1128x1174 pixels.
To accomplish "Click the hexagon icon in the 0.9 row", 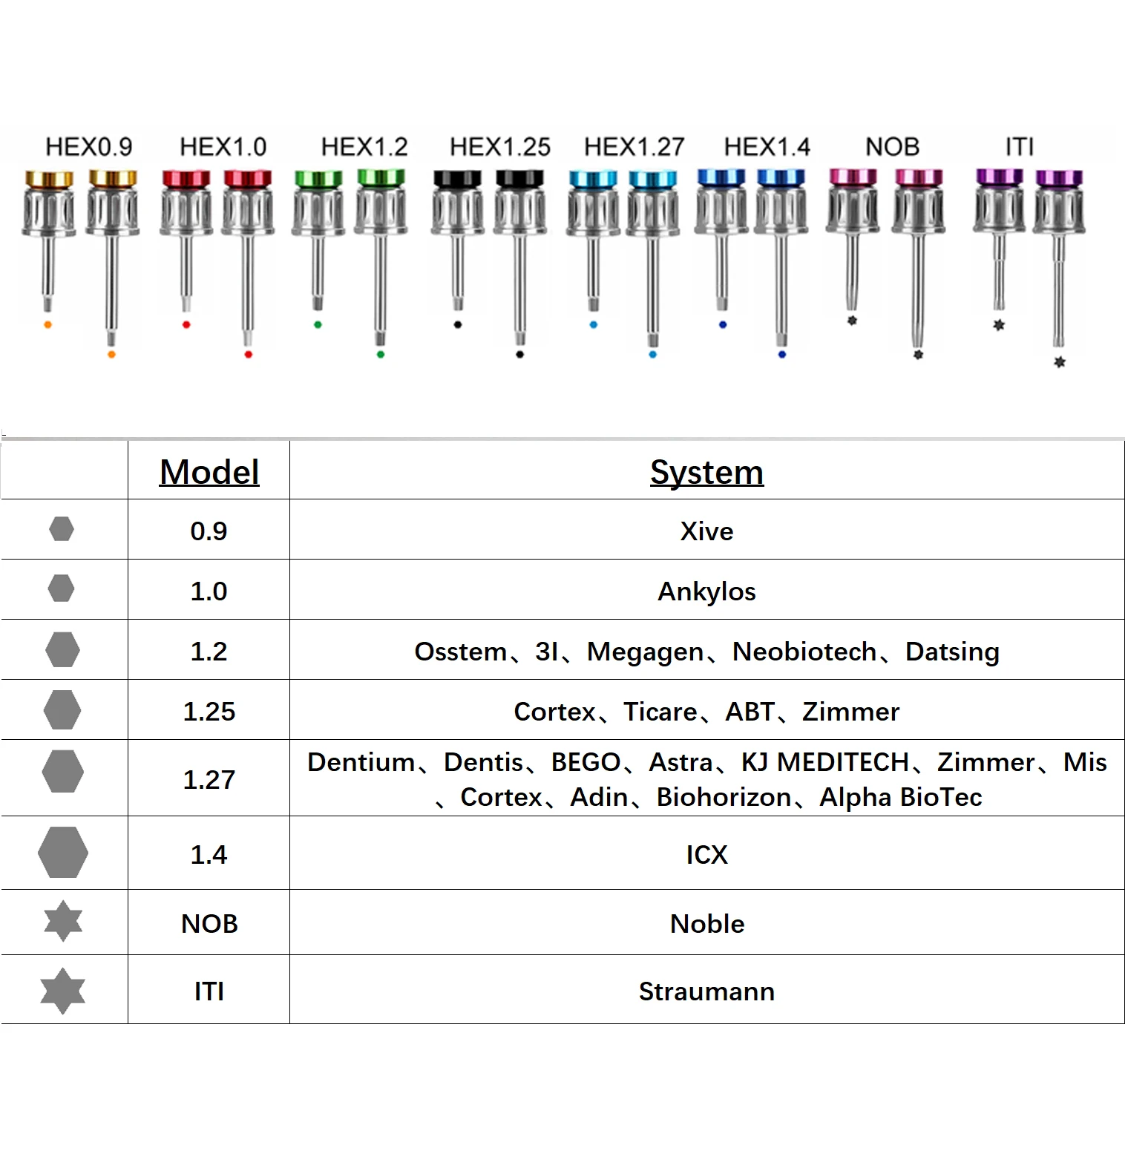I will (x=62, y=529).
